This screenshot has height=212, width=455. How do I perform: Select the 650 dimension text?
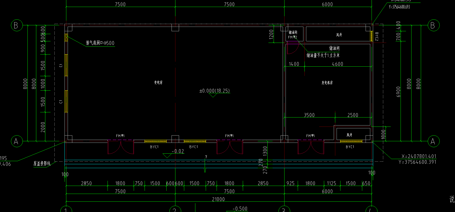366,183
